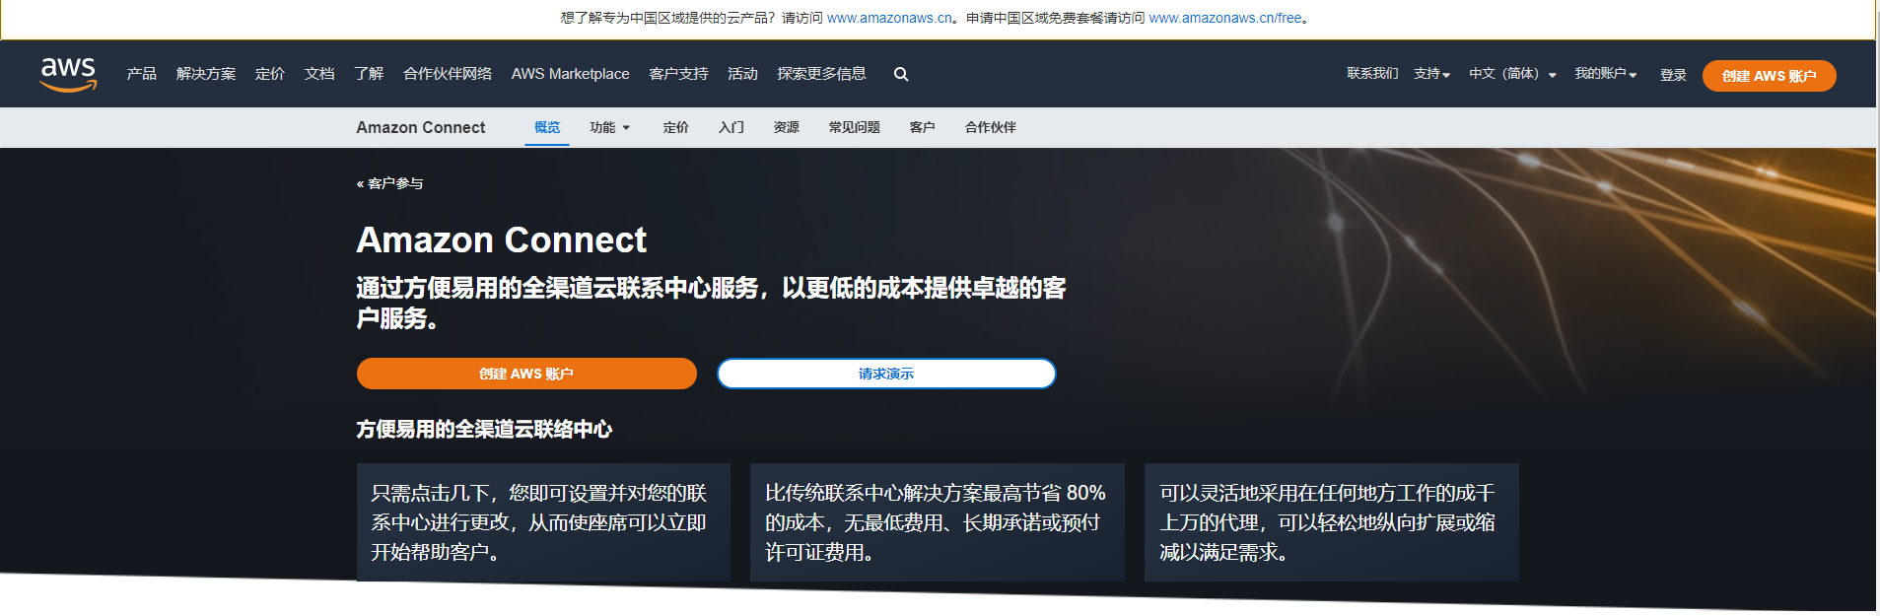
Task: Open www.amazonaws.cn/free link in banner
Action: click(x=1225, y=18)
